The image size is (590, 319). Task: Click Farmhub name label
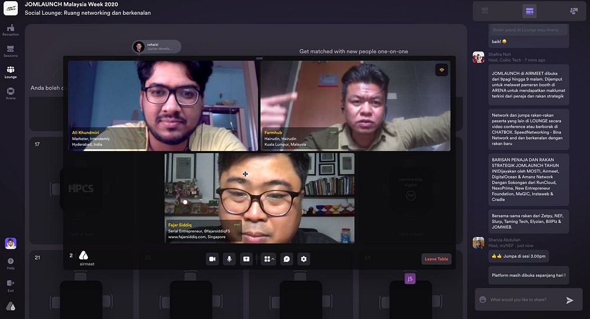click(x=273, y=133)
